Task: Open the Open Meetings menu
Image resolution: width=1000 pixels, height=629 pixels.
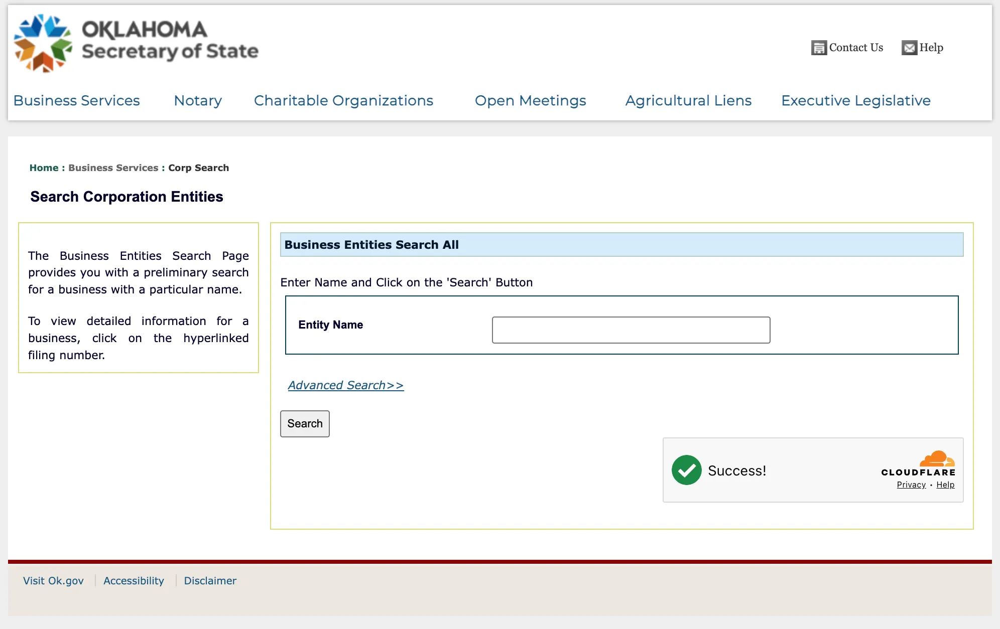Action: pos(530,100)
